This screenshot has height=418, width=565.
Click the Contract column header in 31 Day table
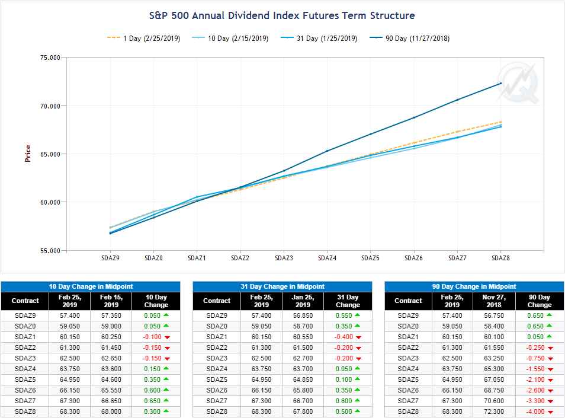217,301
